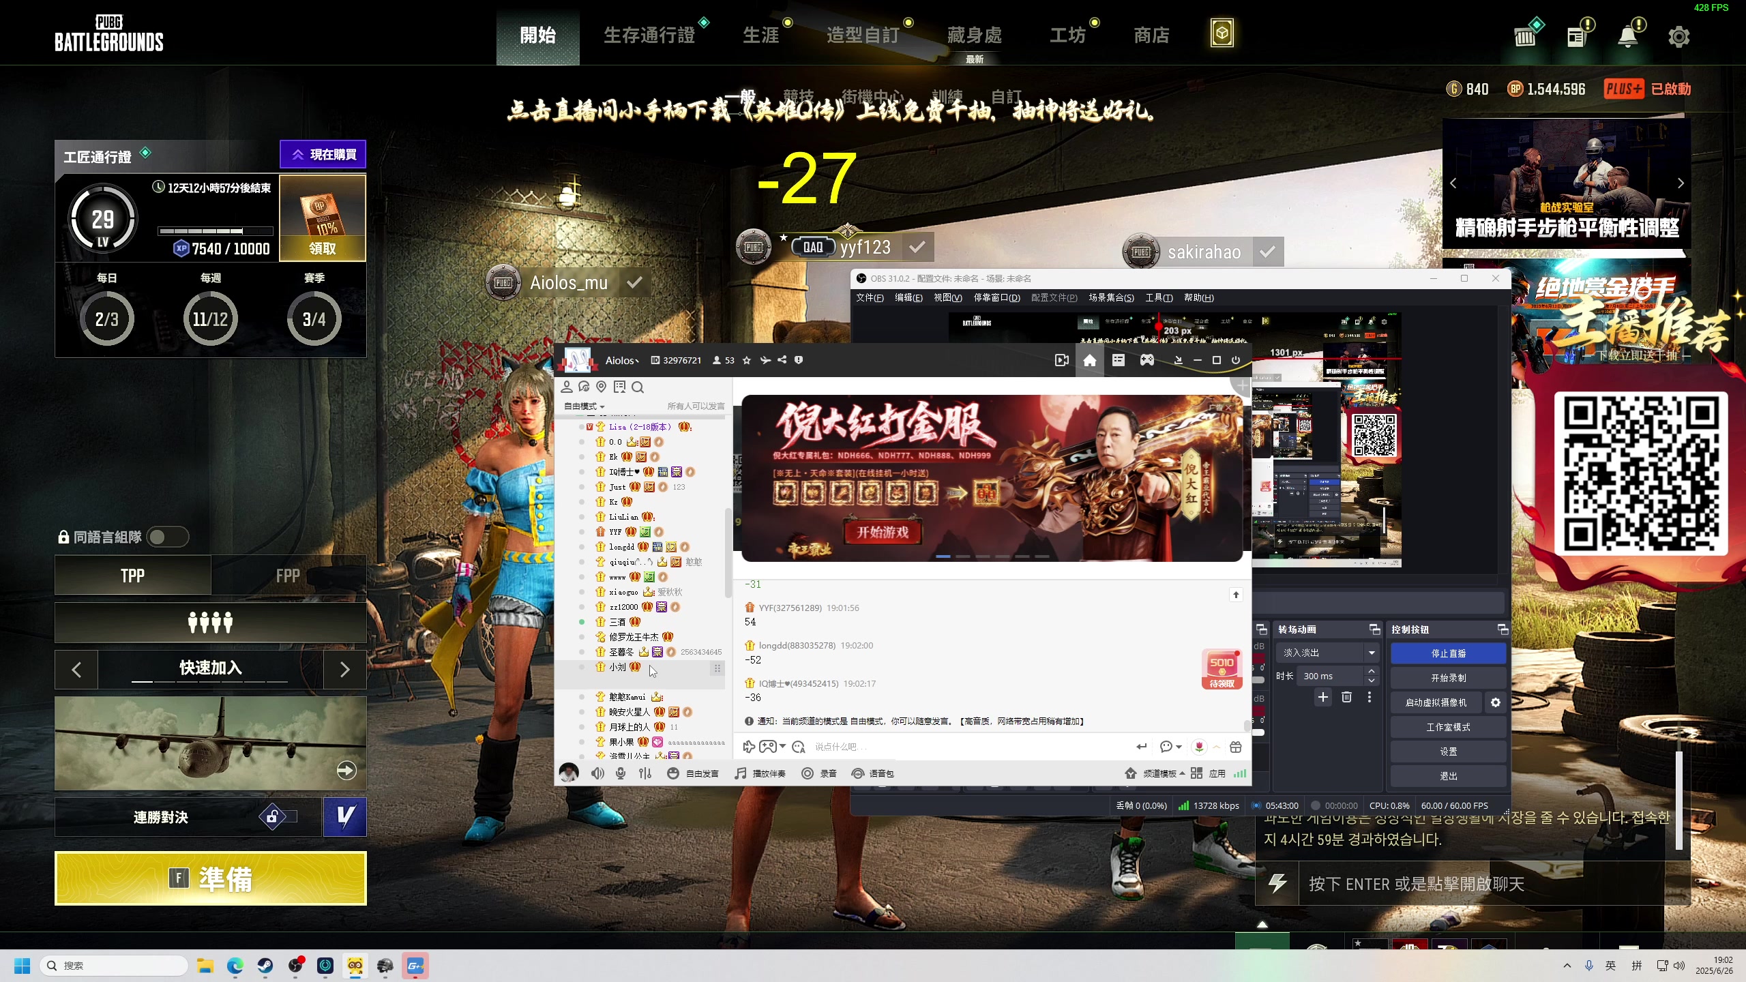The height and width of the screenshot is (982, 1746).
Task: Open Microsoft Edge from the taskbar
Action: [x=235, y=966]
